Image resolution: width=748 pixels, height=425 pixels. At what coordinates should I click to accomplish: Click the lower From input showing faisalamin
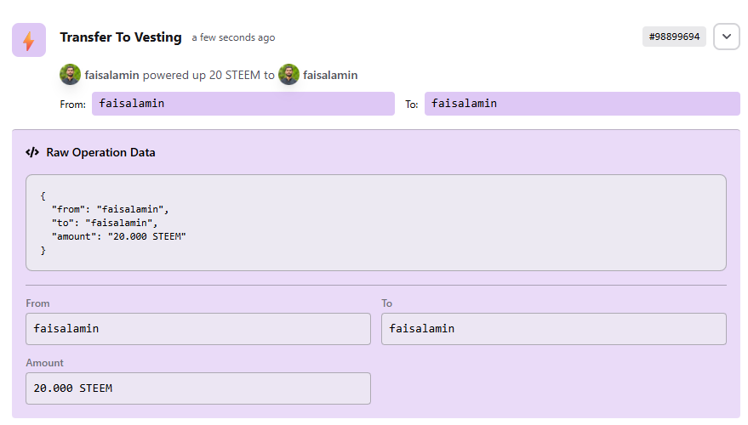tap(198, 329)
